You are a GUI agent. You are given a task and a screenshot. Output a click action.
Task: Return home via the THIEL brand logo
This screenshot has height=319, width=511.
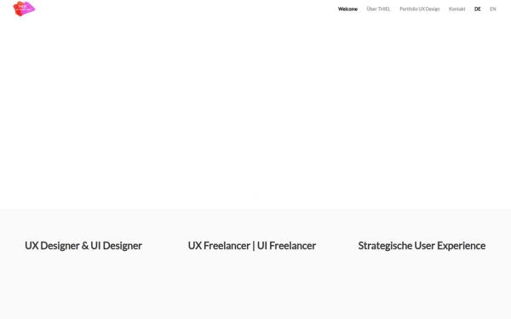point(24,9)
